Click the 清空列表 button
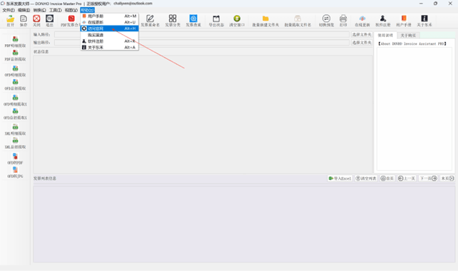Image resolution: width=458 pixels, height=271 pixels. point(365,179)
